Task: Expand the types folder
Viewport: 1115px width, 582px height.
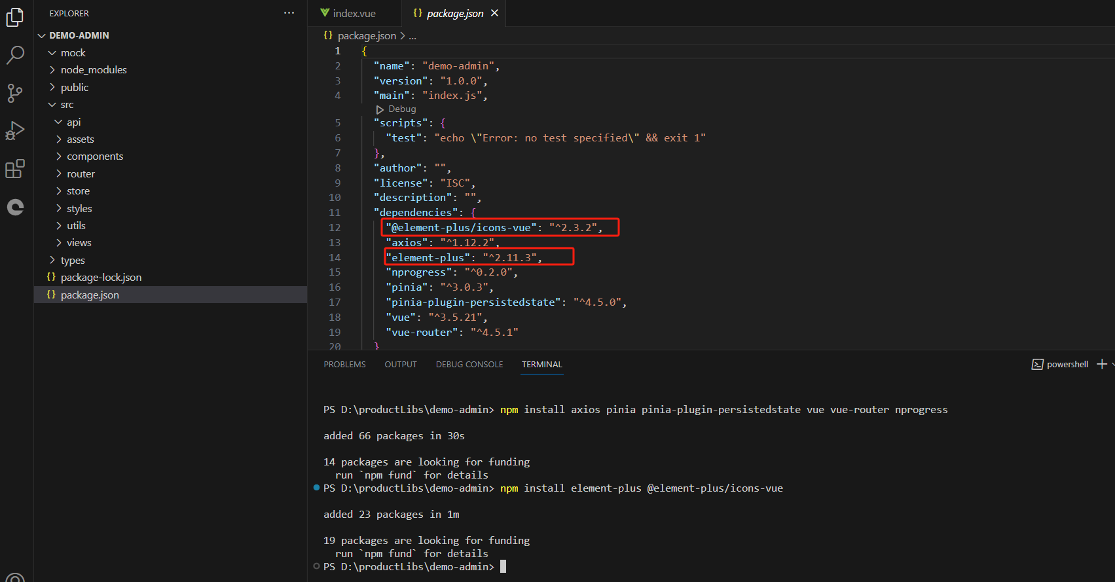Action: (52, 260)
